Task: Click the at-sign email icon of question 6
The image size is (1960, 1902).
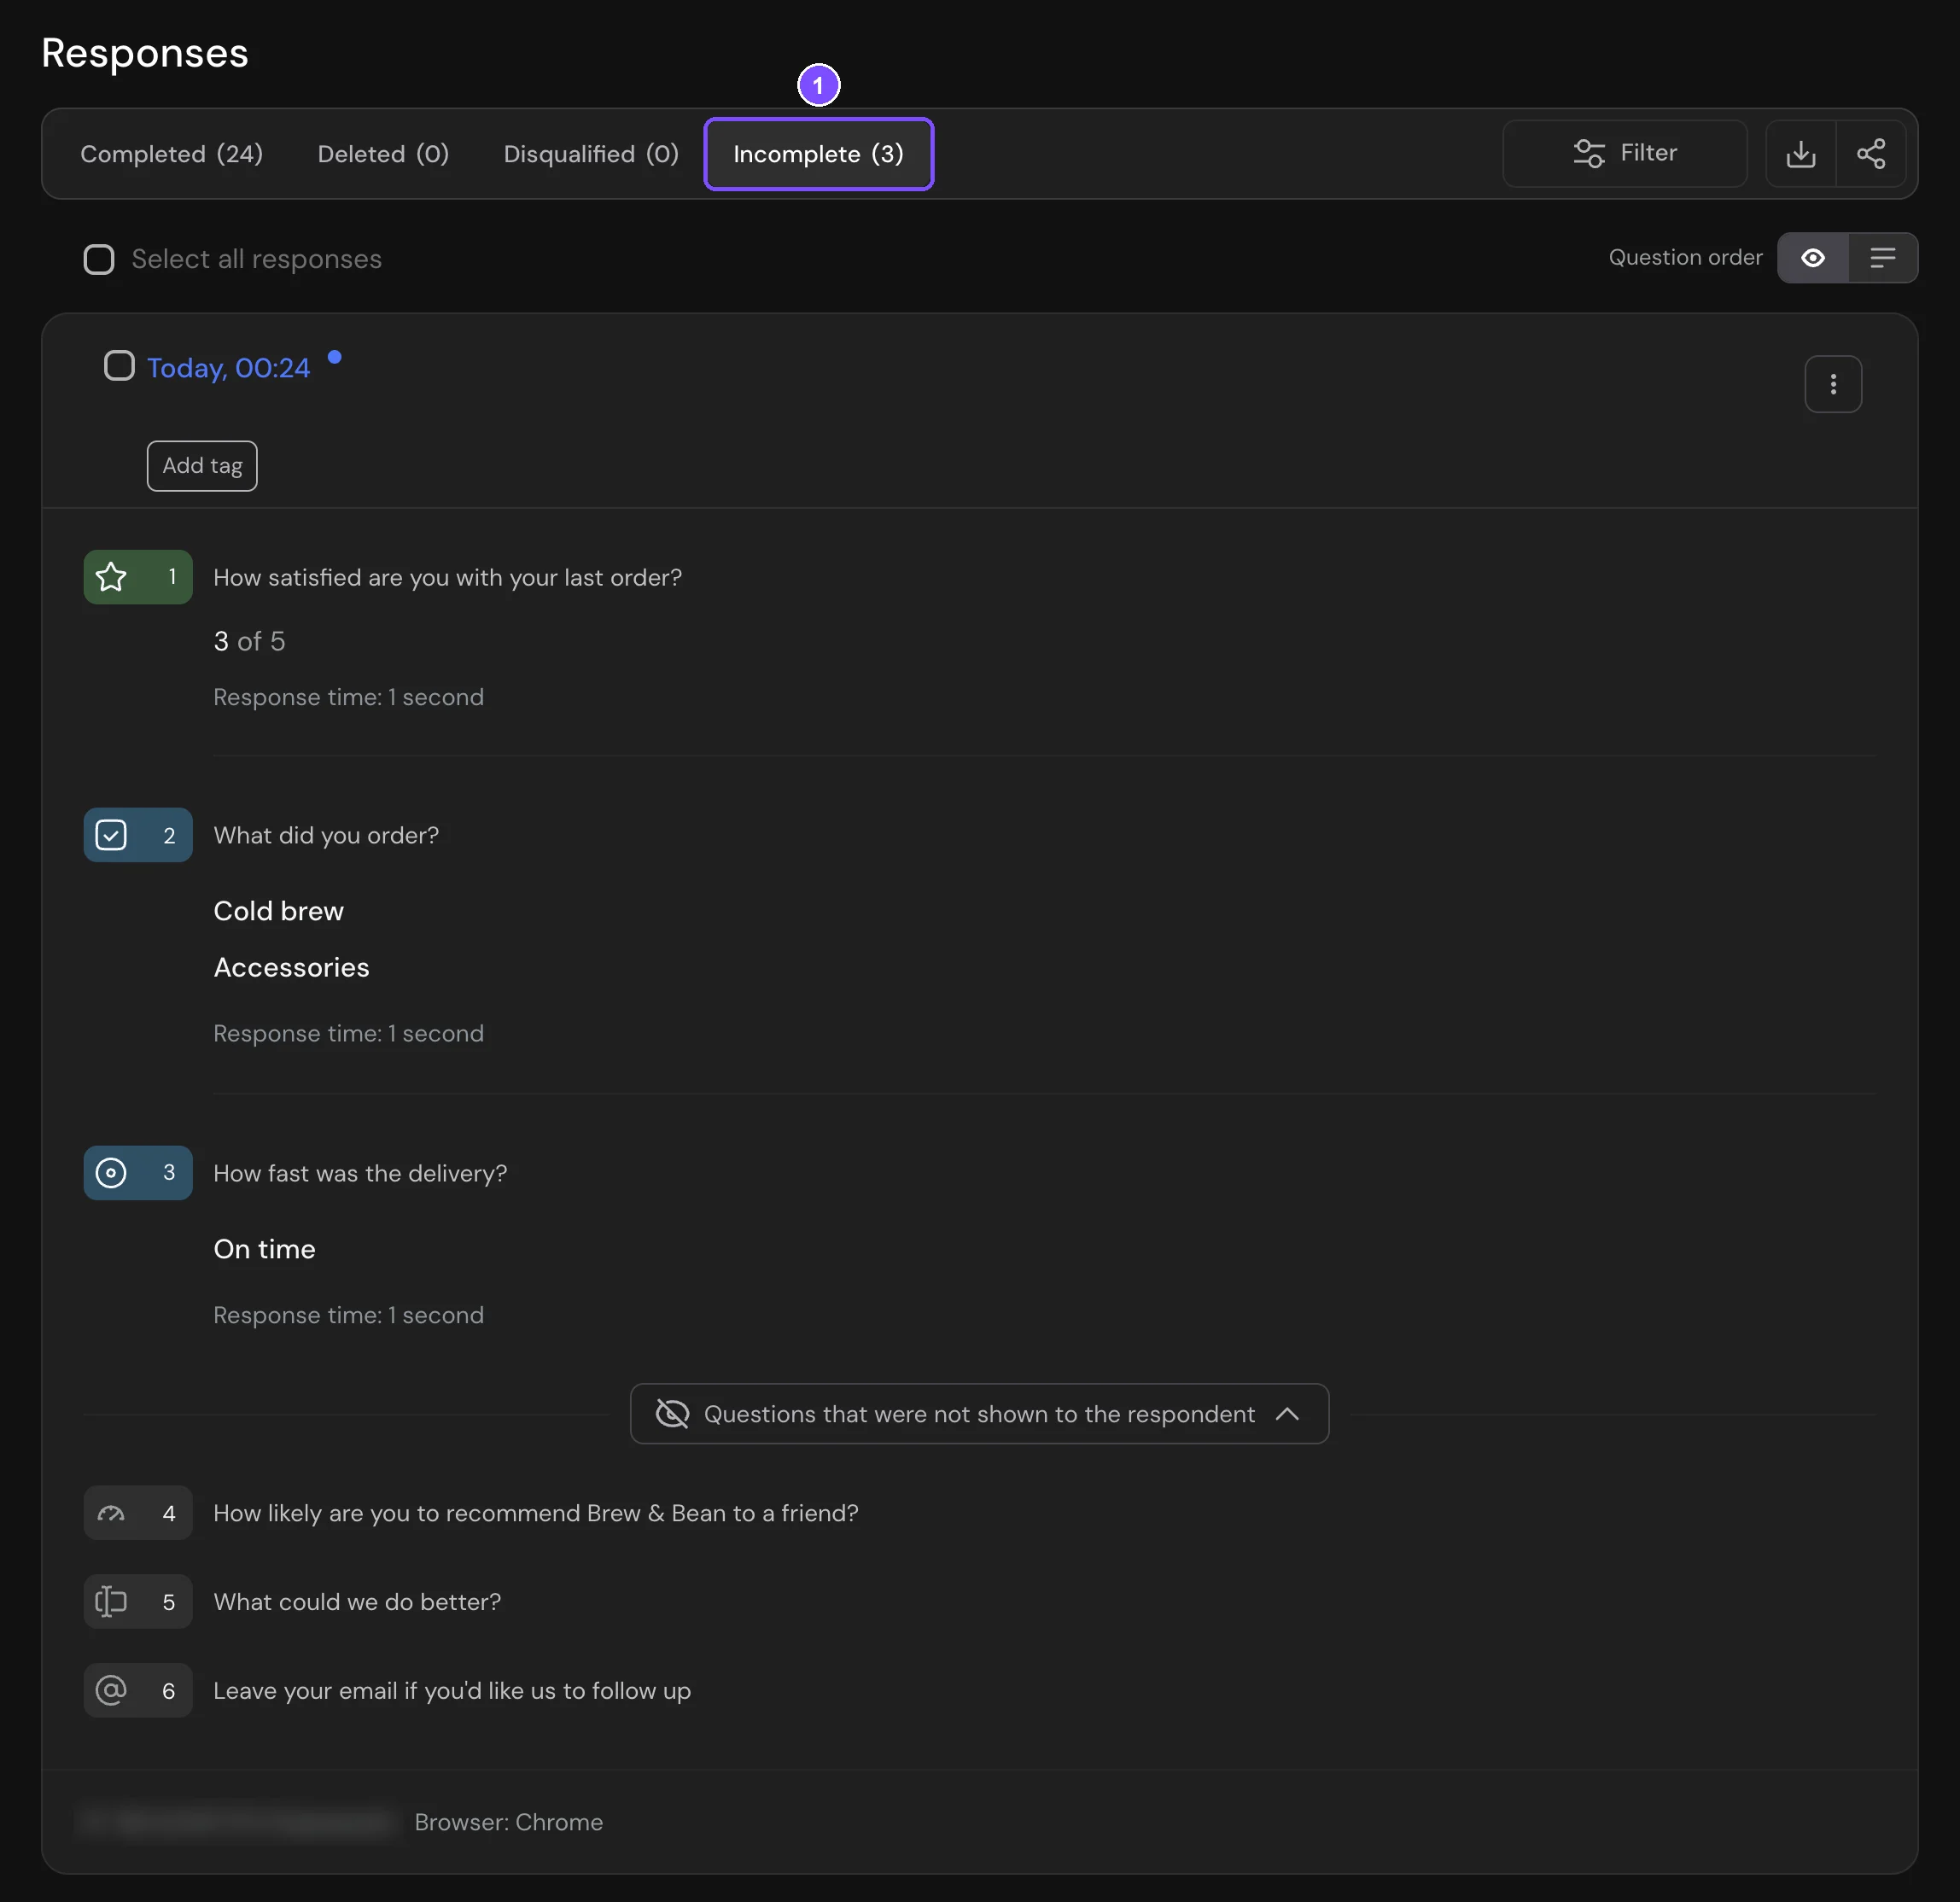Action: pyautogui.click(x=111, y=1690)
